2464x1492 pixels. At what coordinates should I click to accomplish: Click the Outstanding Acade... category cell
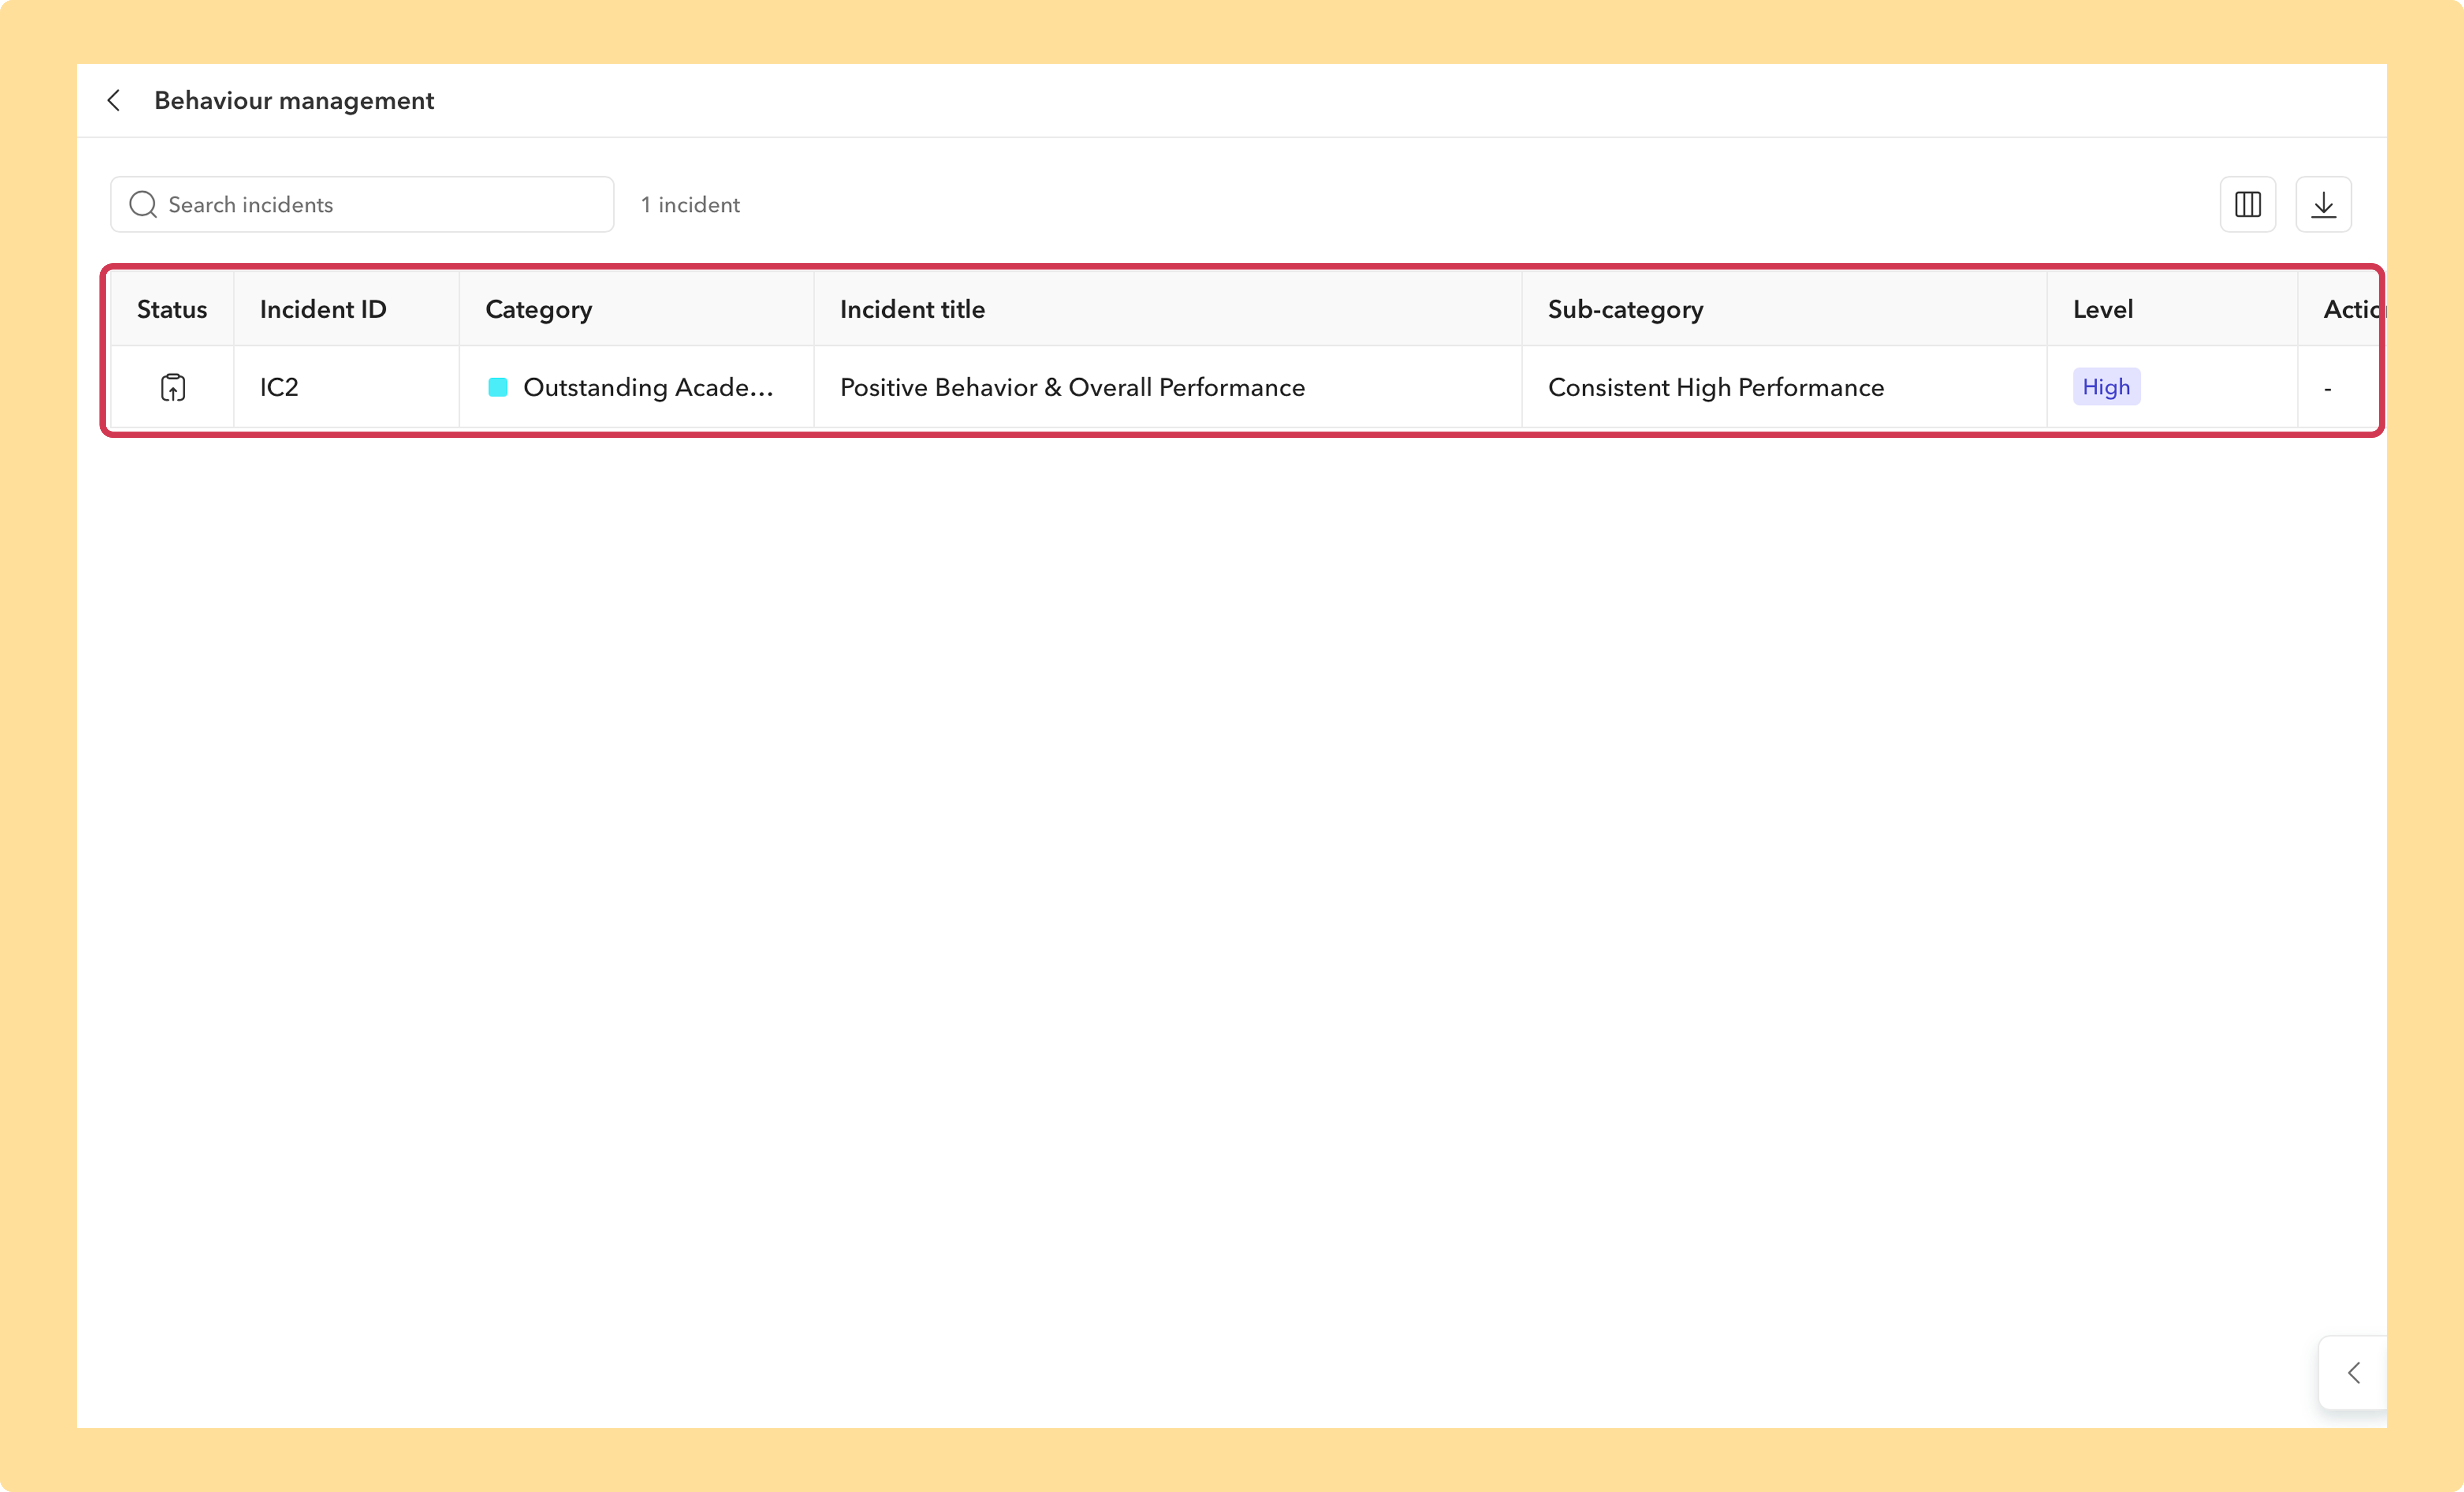point(637,387)
